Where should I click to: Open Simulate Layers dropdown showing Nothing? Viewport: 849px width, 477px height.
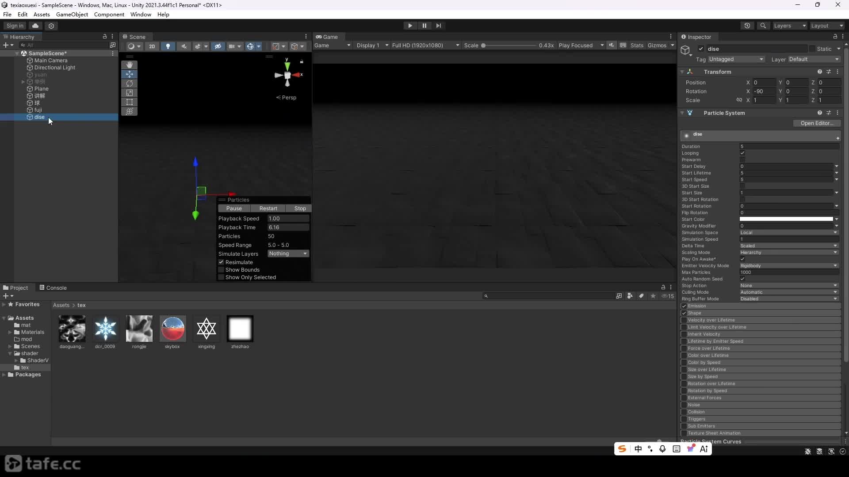288,254
